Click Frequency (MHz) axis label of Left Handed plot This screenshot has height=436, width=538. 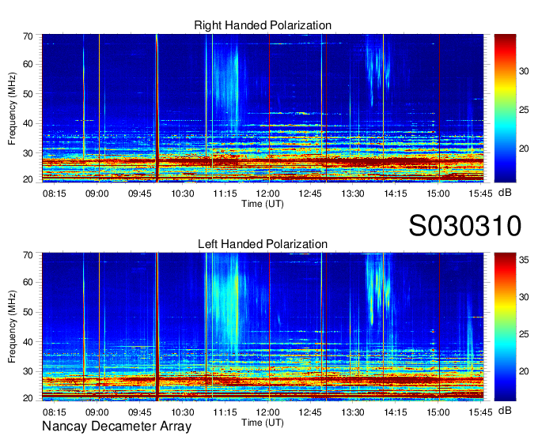click(x=12, y=327)
